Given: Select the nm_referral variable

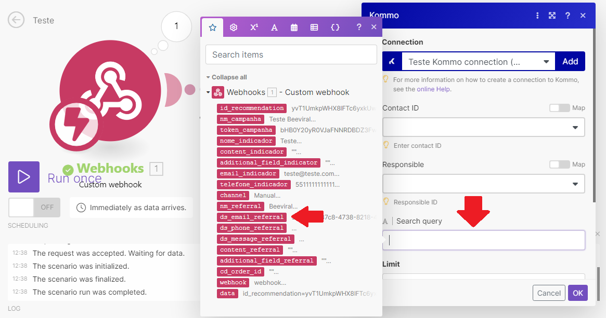Looking at the screenshot, I should (240, 206).
